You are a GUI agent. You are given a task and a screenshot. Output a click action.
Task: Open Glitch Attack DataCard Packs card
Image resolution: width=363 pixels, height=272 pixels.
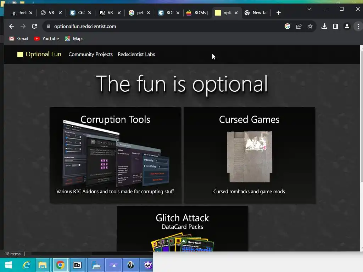click(182, 228)
